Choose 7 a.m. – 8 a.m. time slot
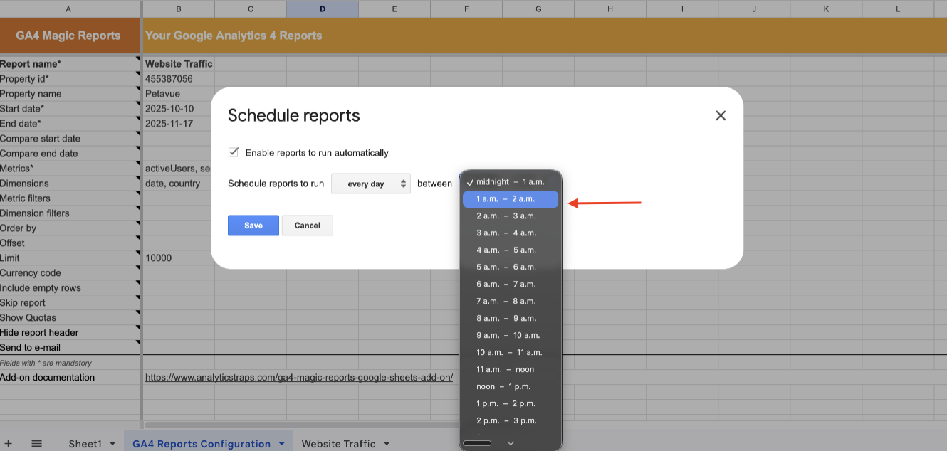This screenshot has height=451, width=947. [x=511, y=301]
